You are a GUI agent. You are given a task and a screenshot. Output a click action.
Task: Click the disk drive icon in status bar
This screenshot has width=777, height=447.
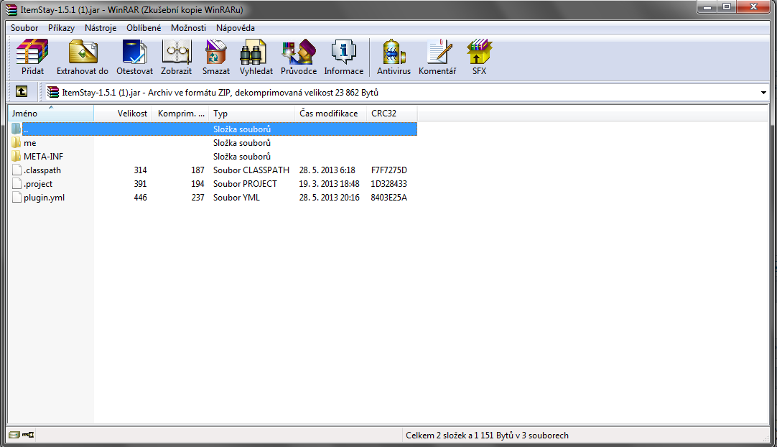[x=14, y=435]
